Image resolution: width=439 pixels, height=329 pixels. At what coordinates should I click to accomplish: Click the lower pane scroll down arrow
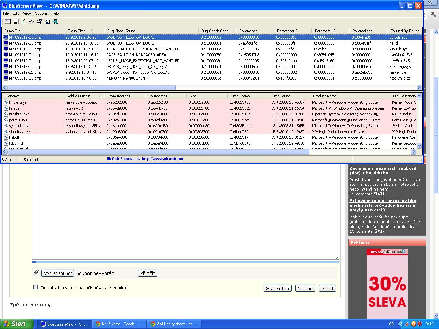pyautogui.click(x=419, y=146)
